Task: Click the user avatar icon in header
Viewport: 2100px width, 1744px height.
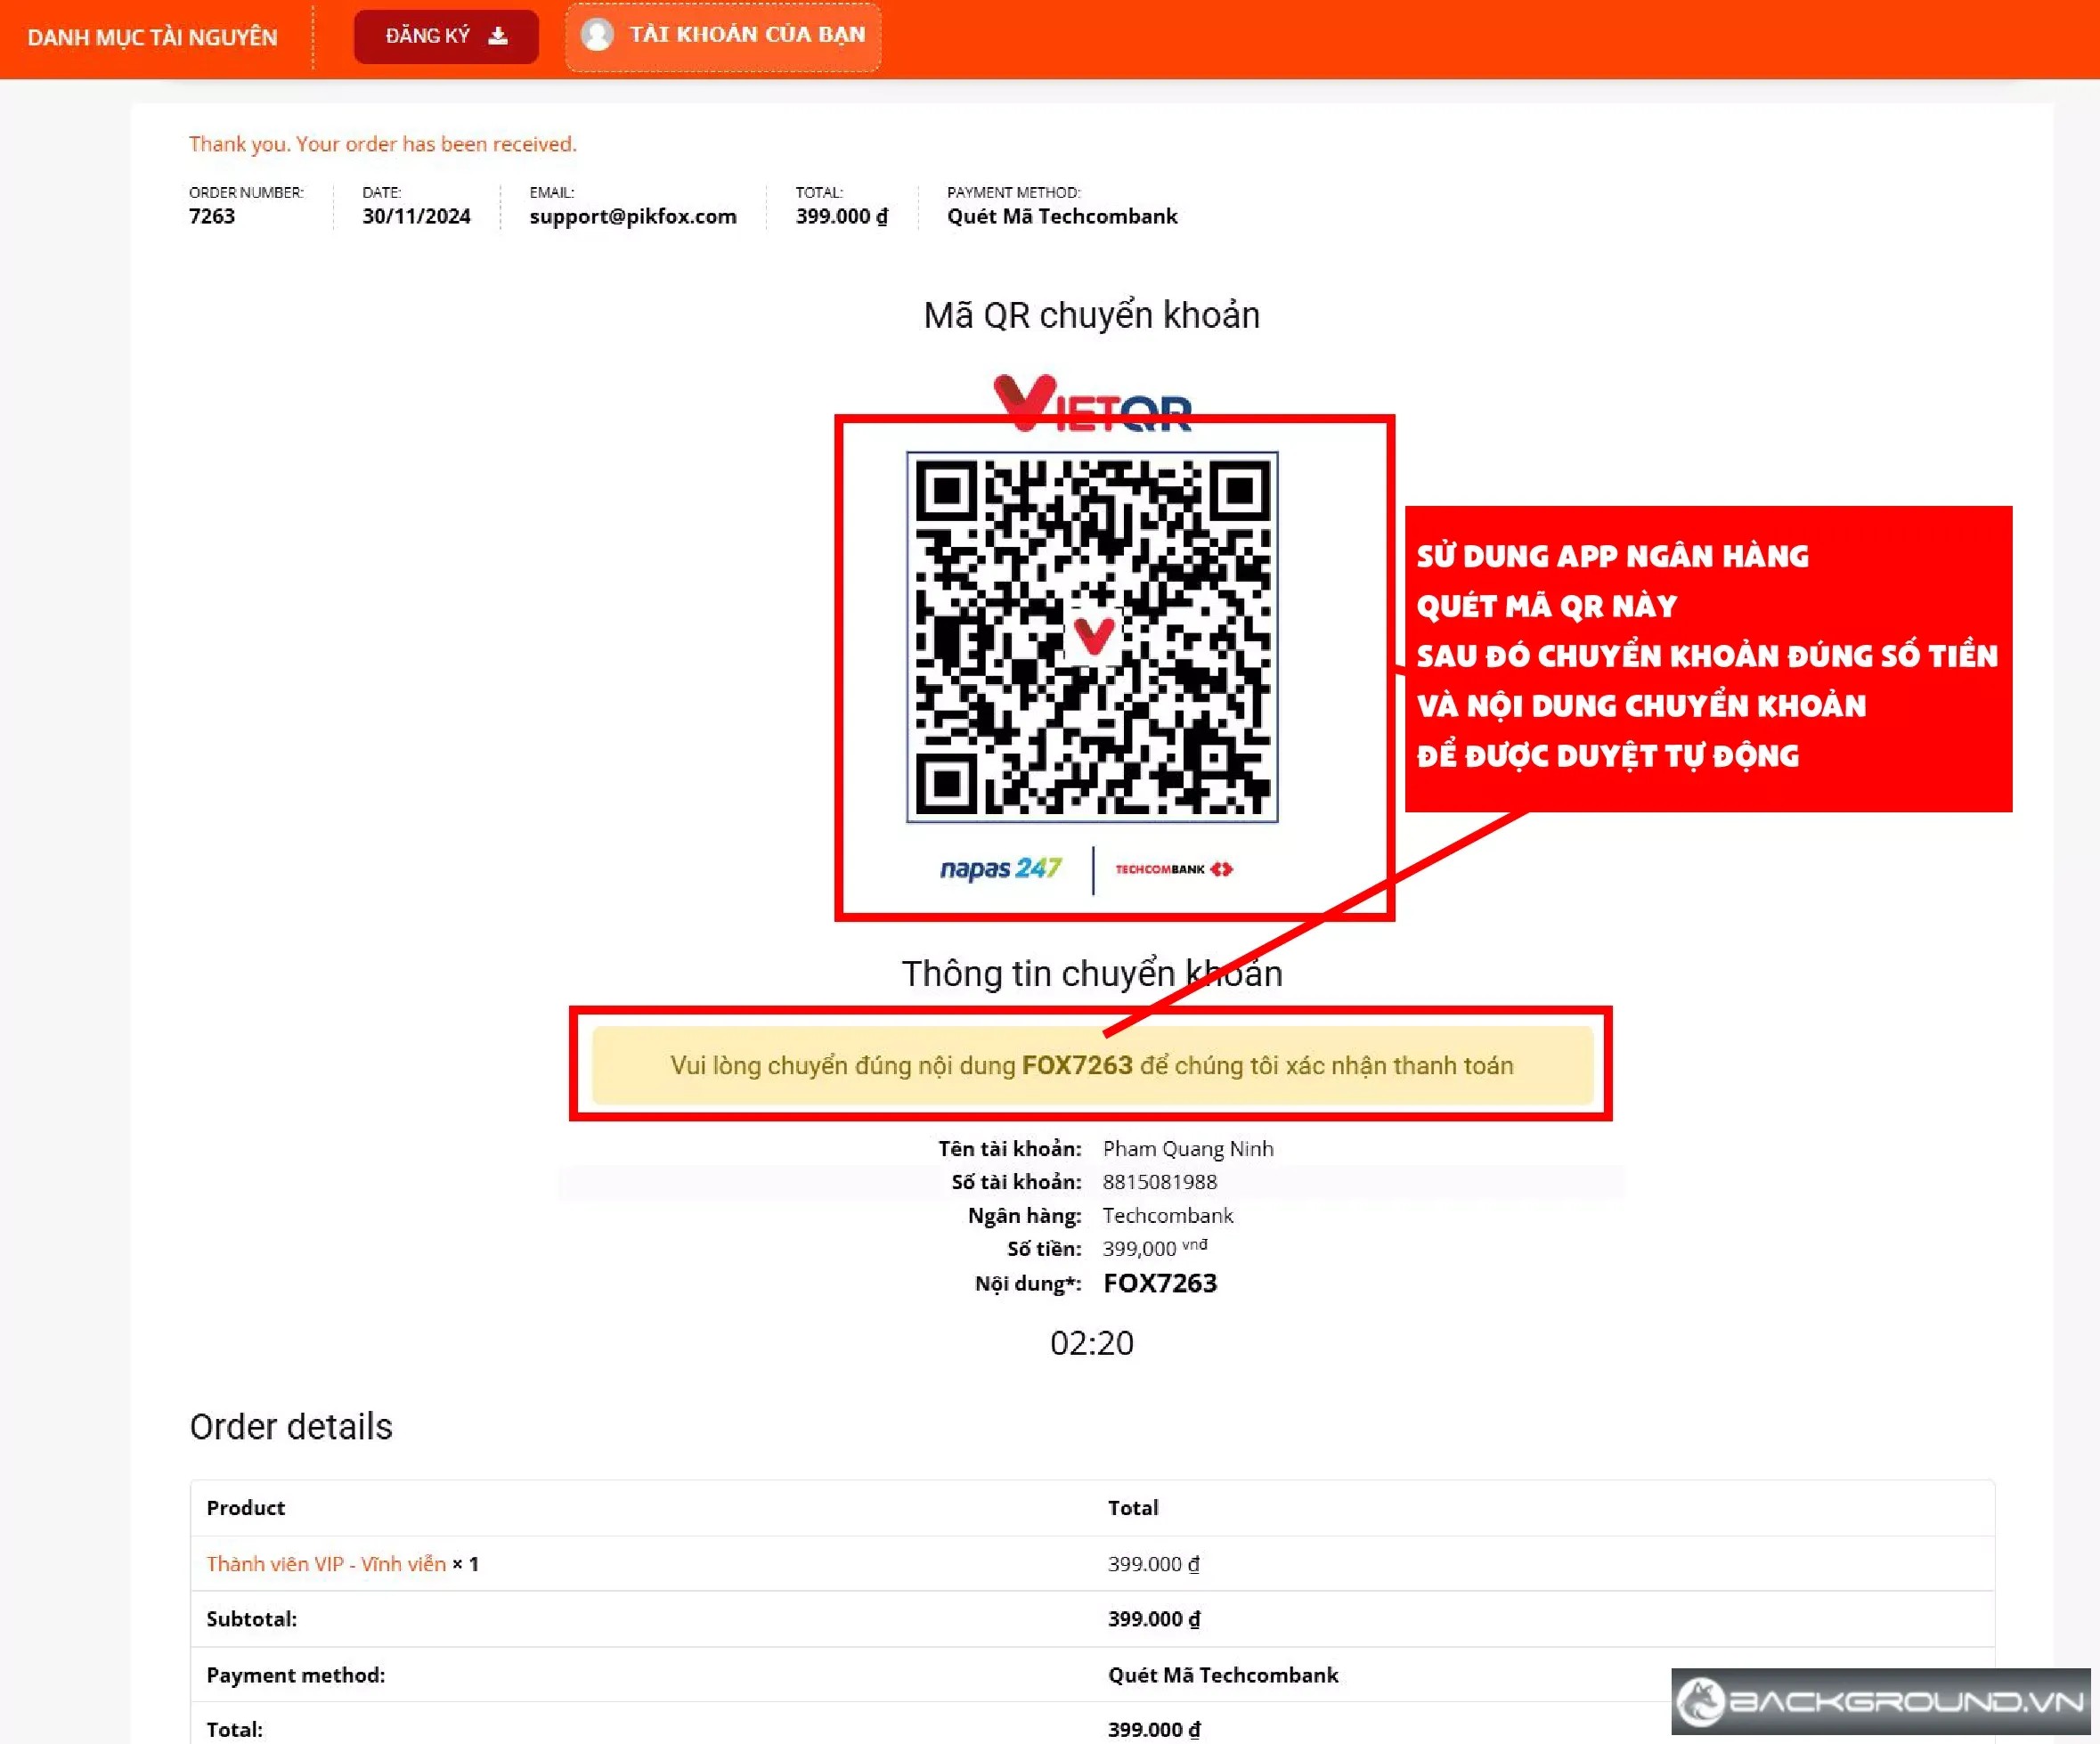Action: [x=597, y=35]
